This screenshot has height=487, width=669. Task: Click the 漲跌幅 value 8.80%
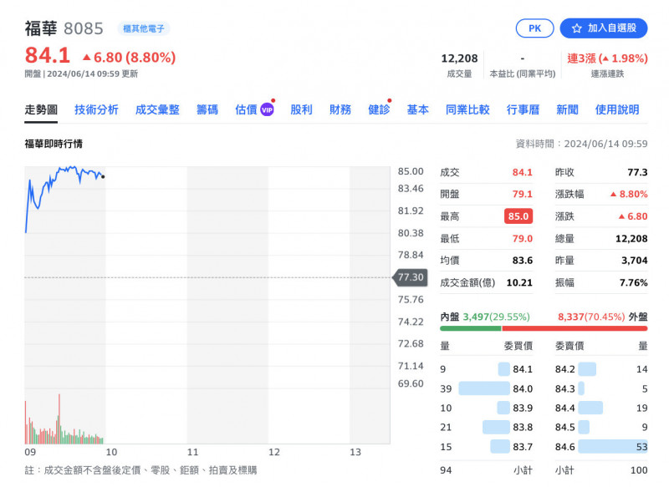(x=629, y=195)
